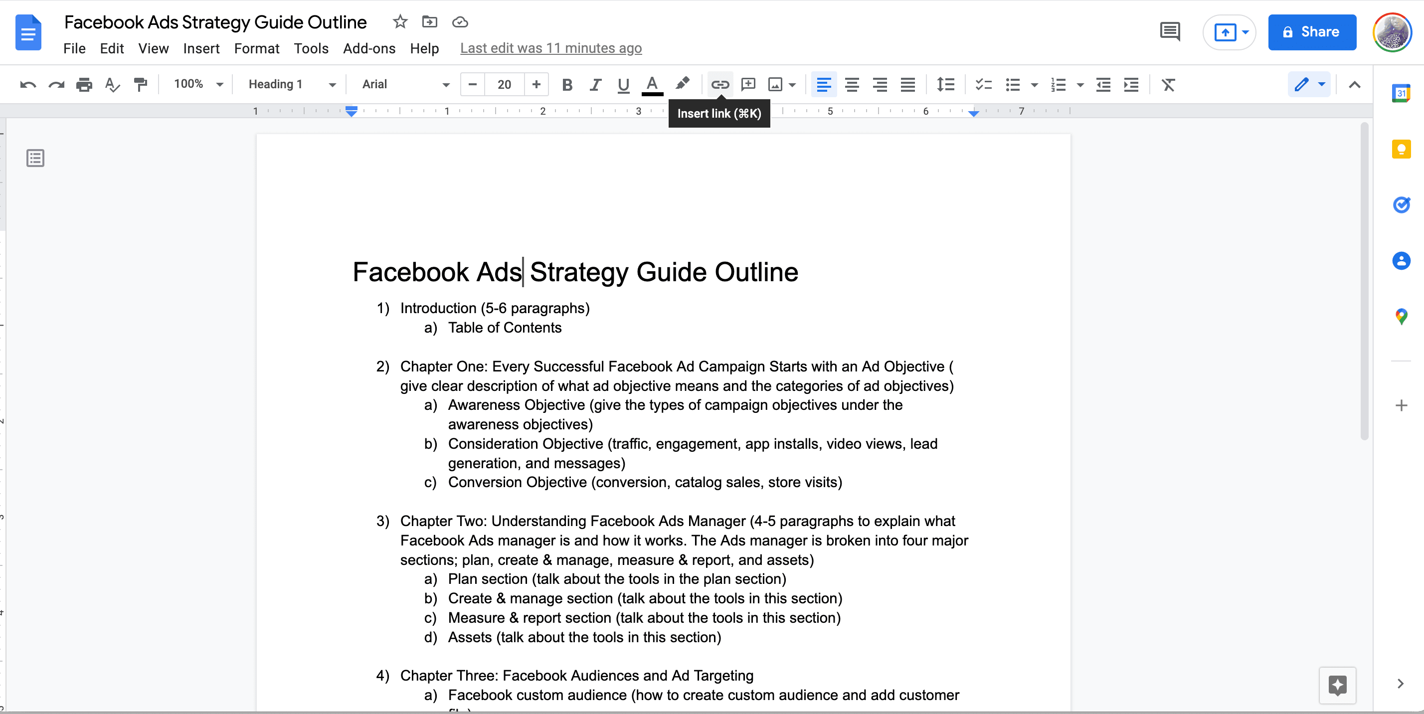Set center alignment
The width and height of the screenshot is (1424, 714).
[x=852, y=85]
